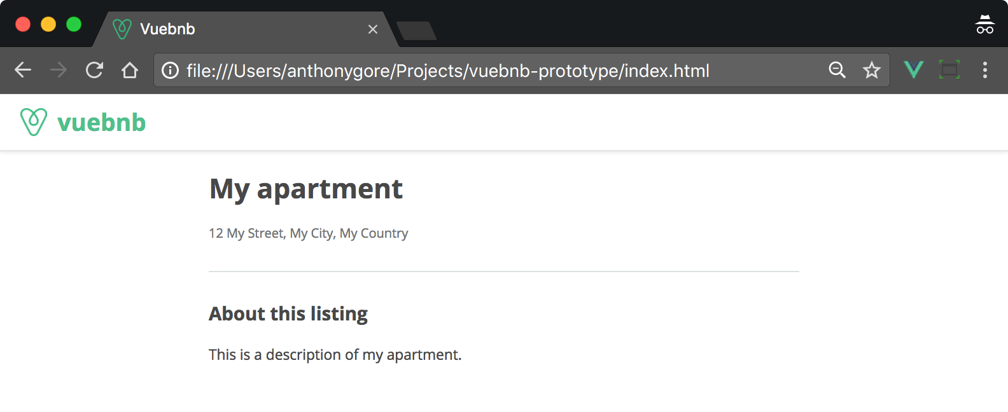Click the About this listing heading
The width and height of the screenshot is (1008, 412).
tap(288, 314)
